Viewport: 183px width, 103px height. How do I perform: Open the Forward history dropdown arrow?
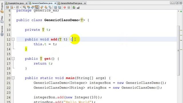[x=20, y=7]
